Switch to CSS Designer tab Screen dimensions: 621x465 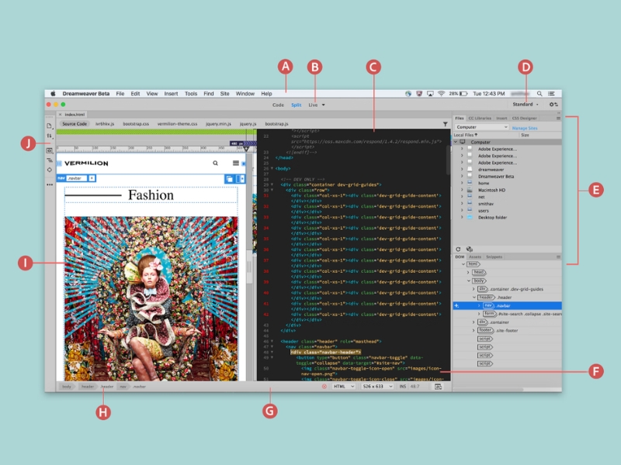[525, 119]
